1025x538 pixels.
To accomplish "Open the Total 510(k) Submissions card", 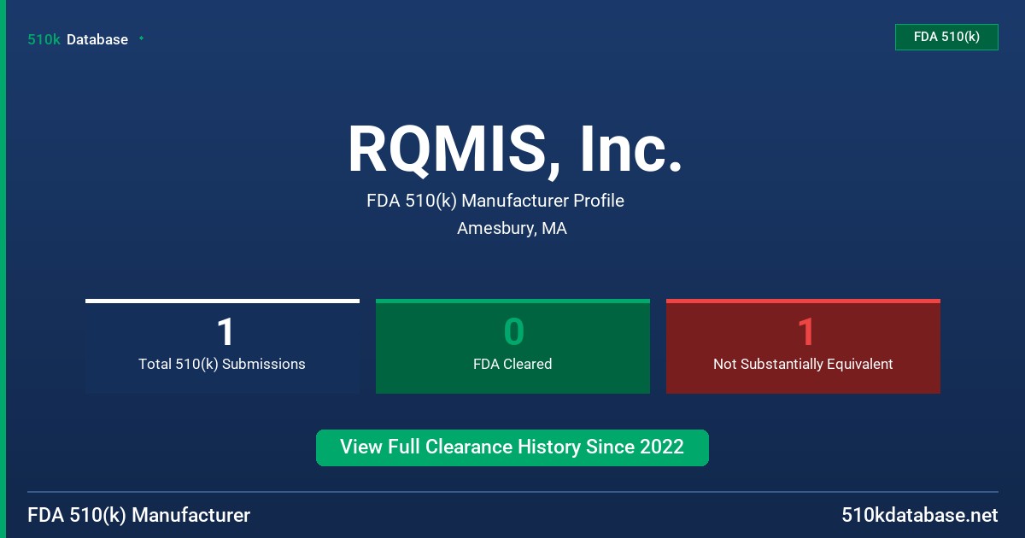I will [x=222, y=347].
